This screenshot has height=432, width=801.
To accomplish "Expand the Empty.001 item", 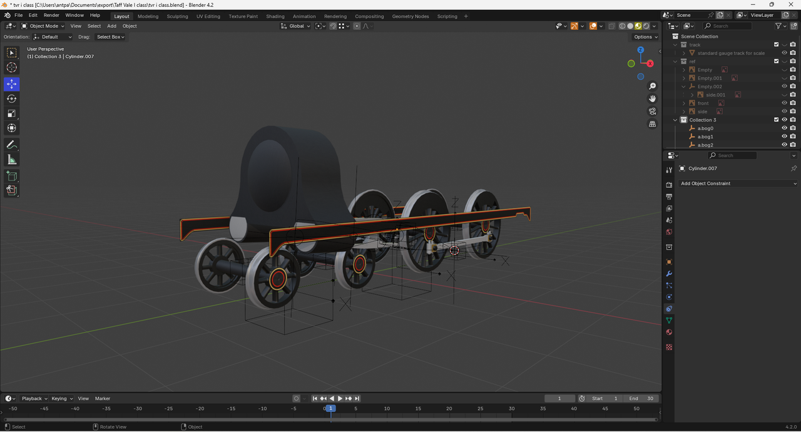I will point(684,78).
